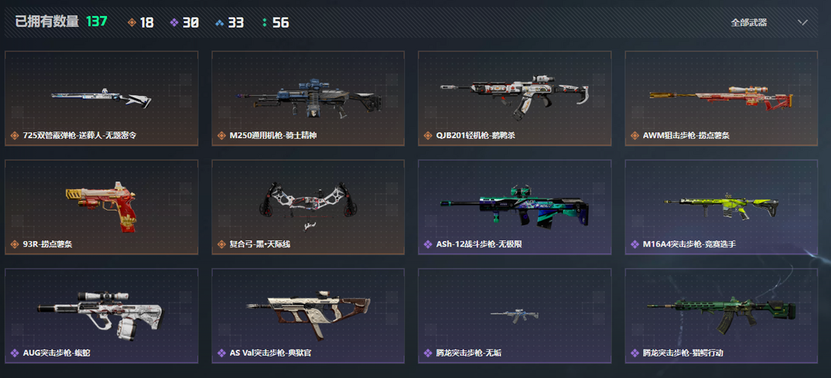Click the orange rarity diamond beside 93R label
The width and height of the screenshot is (831, 378).
click(15, 244)
